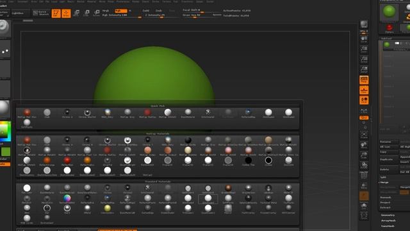Choose the ReflectYellow material sphere

pyautogui.click(x=87, y=161)
